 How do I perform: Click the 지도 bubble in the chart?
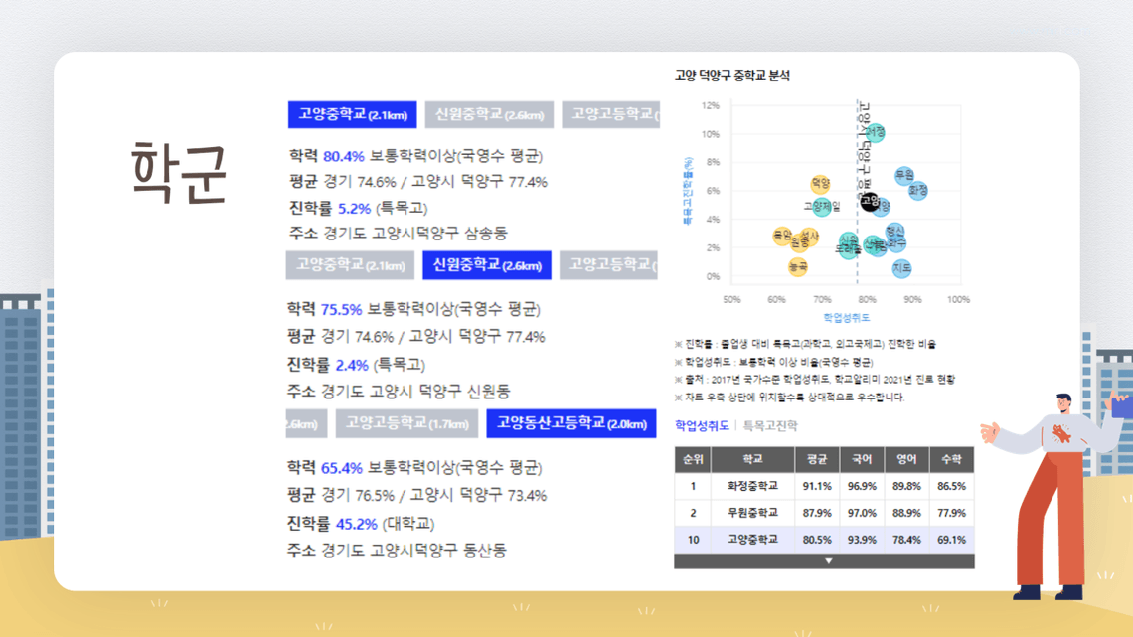click(x=901, y=268)
